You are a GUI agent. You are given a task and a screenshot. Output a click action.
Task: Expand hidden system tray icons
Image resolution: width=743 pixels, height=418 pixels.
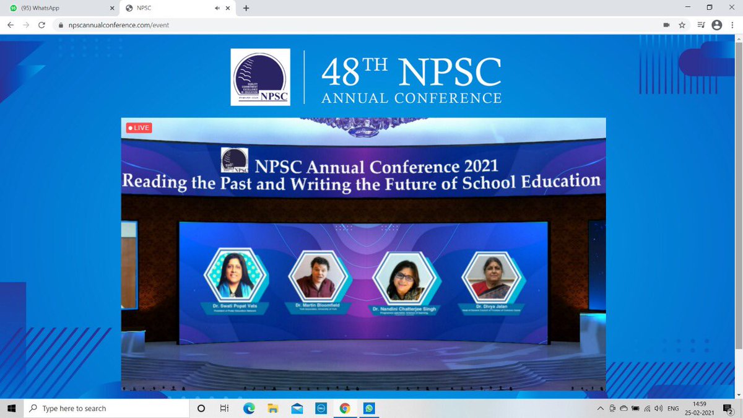tap(601, 408)
